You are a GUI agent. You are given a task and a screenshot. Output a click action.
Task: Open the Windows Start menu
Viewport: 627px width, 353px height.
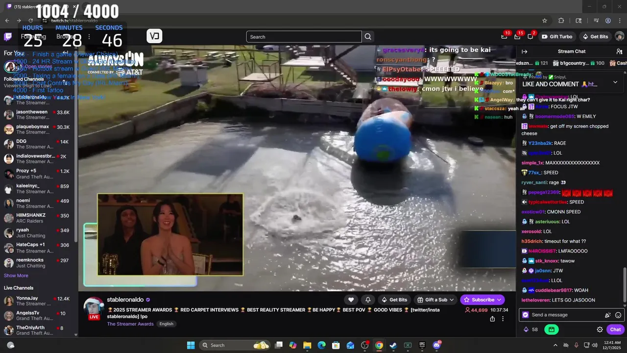pos(191,345)
